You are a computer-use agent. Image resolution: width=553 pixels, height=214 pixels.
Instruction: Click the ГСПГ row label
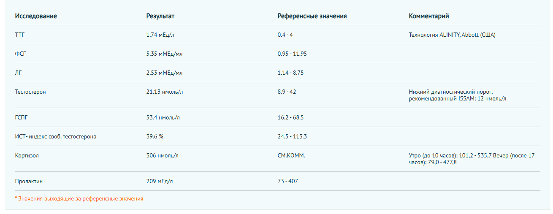pyautogui.click(x=21, y=117)
